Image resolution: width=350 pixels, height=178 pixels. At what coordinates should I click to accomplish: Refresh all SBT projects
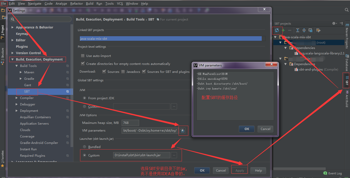click(x=277, y=30)
